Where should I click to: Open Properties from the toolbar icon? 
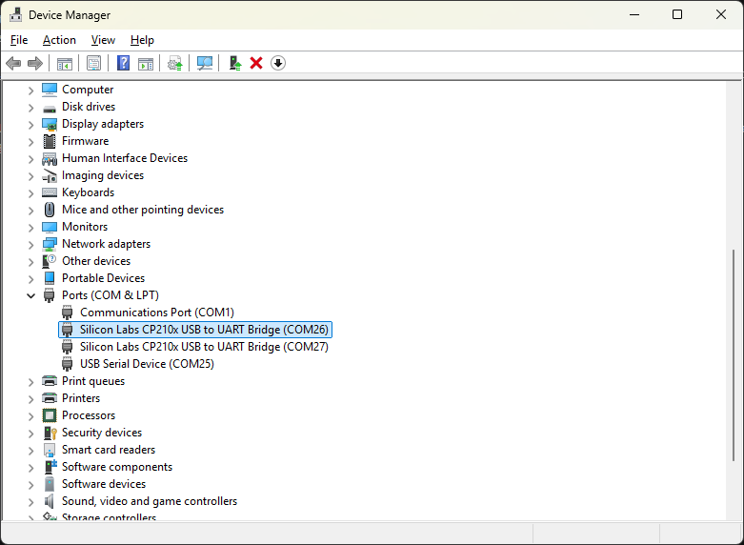tap(94, 63)
